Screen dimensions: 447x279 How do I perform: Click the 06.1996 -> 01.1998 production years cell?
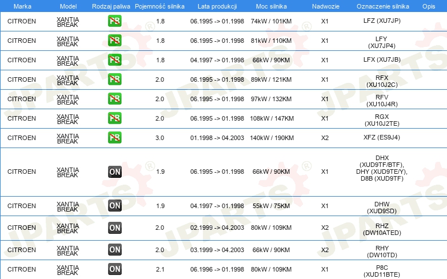[217, 269]
